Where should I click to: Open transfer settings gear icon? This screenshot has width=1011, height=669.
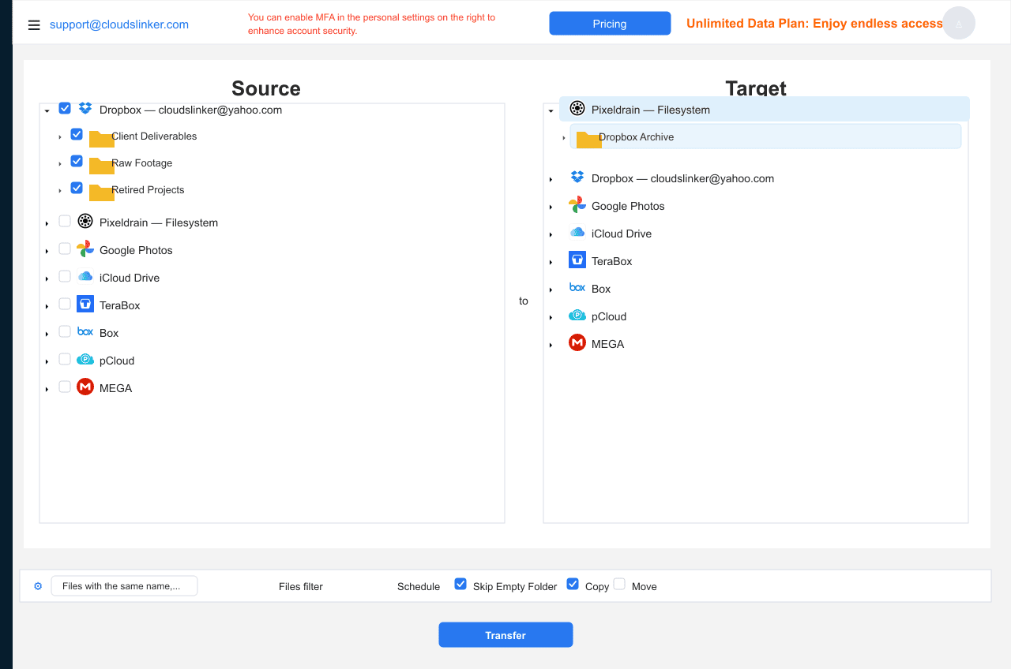38,586
